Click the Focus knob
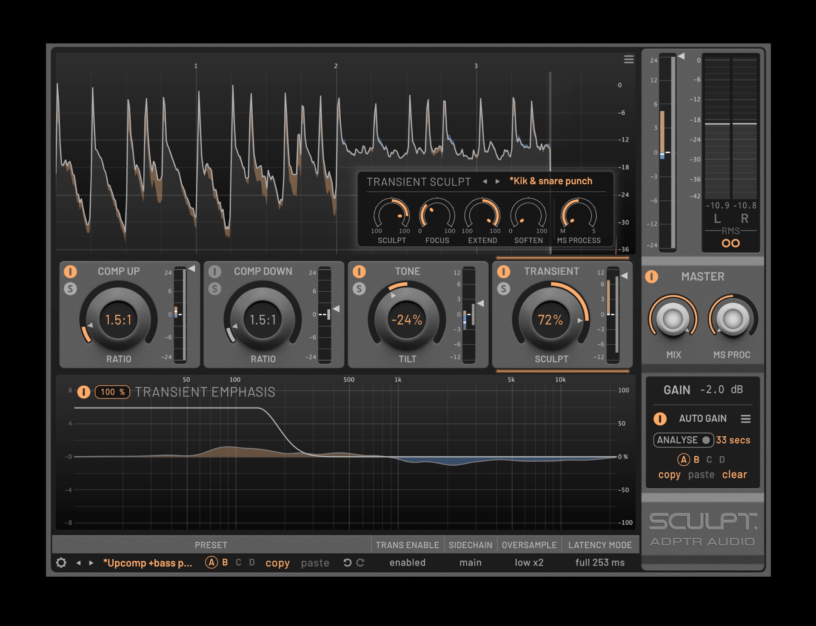816x626 pixels. 437,215
